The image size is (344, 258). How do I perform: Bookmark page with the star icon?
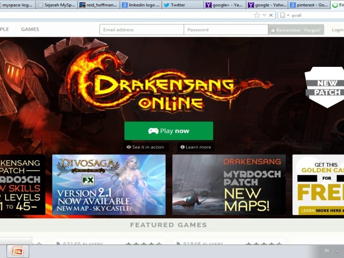[x=257, y=15]
